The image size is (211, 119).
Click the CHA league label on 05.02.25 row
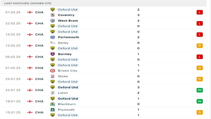[x=39, y=57]
